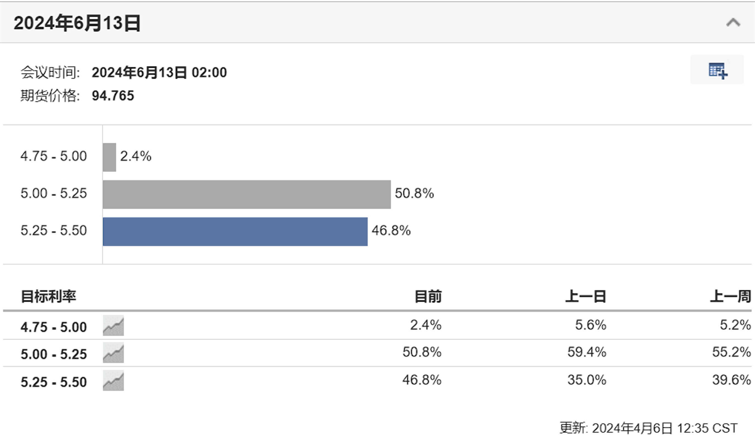Select the gray 50.8% probability bar

pos(247,195)
